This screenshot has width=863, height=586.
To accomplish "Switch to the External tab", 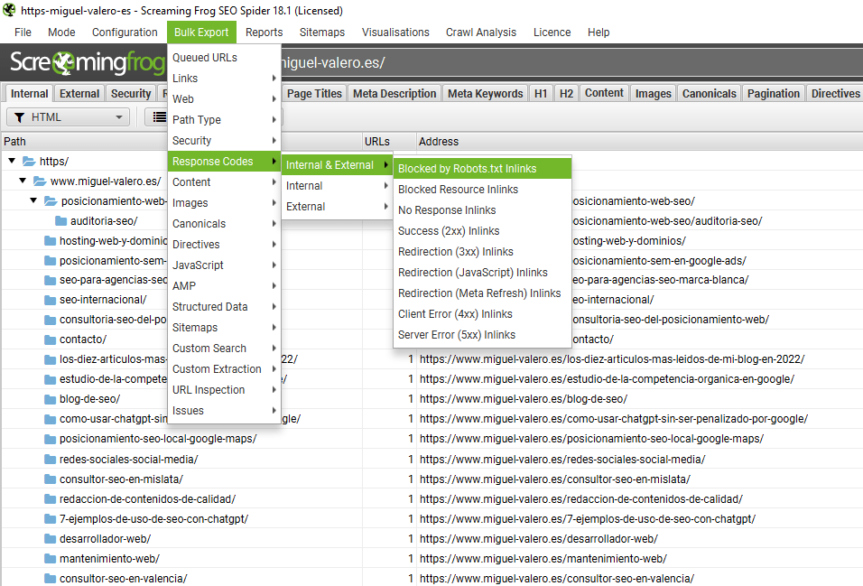I will tap(79, 94).
